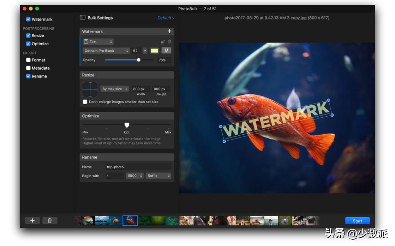
Task: Delete the watermark using its trash icon
Action: tap(169, 41)
